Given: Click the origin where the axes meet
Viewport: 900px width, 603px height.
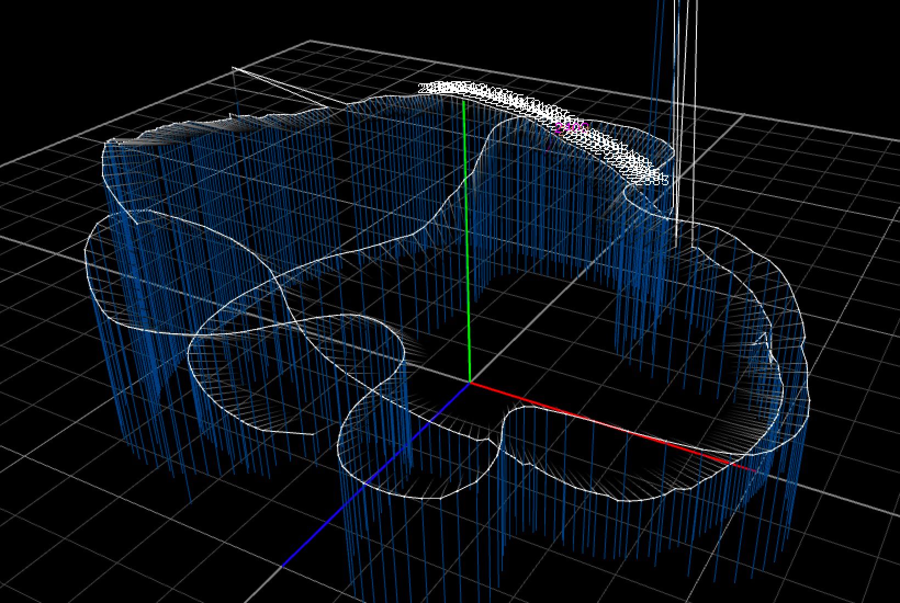Looking at the screenshot, I should pos(470,382).
